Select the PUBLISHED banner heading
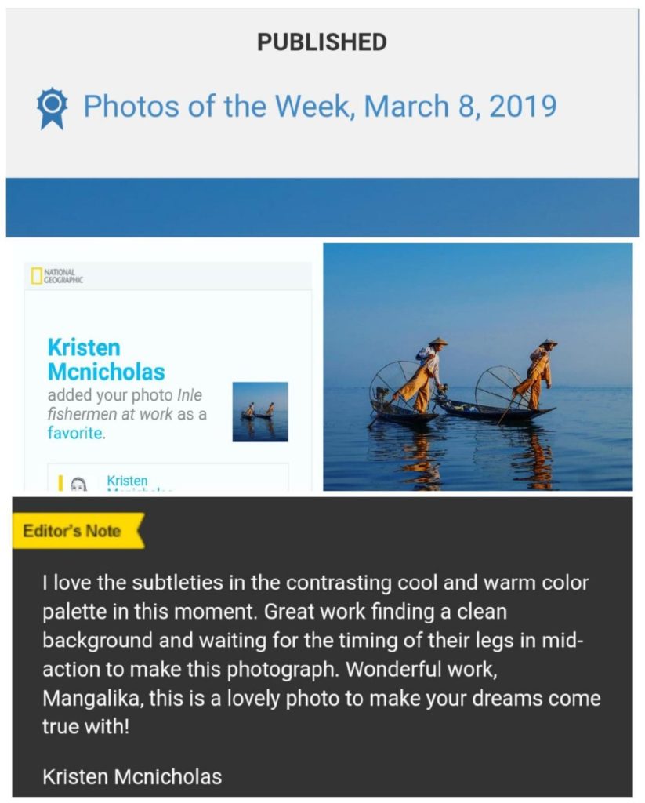645x803 pixels. click(322, 43)
